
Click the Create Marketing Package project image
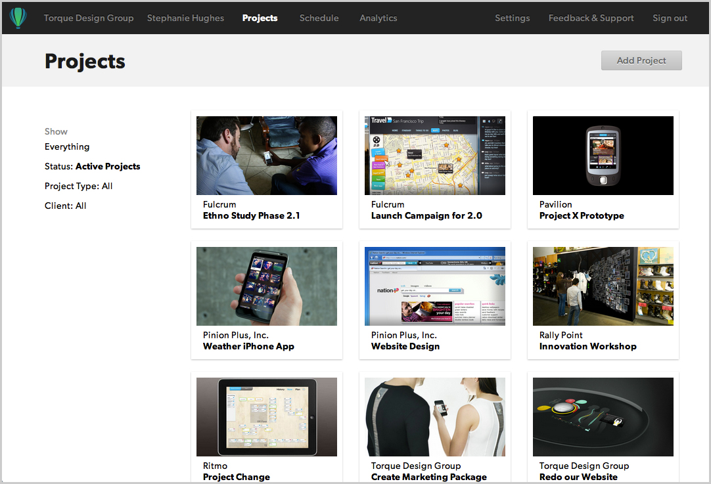click(x=434, y=417)
